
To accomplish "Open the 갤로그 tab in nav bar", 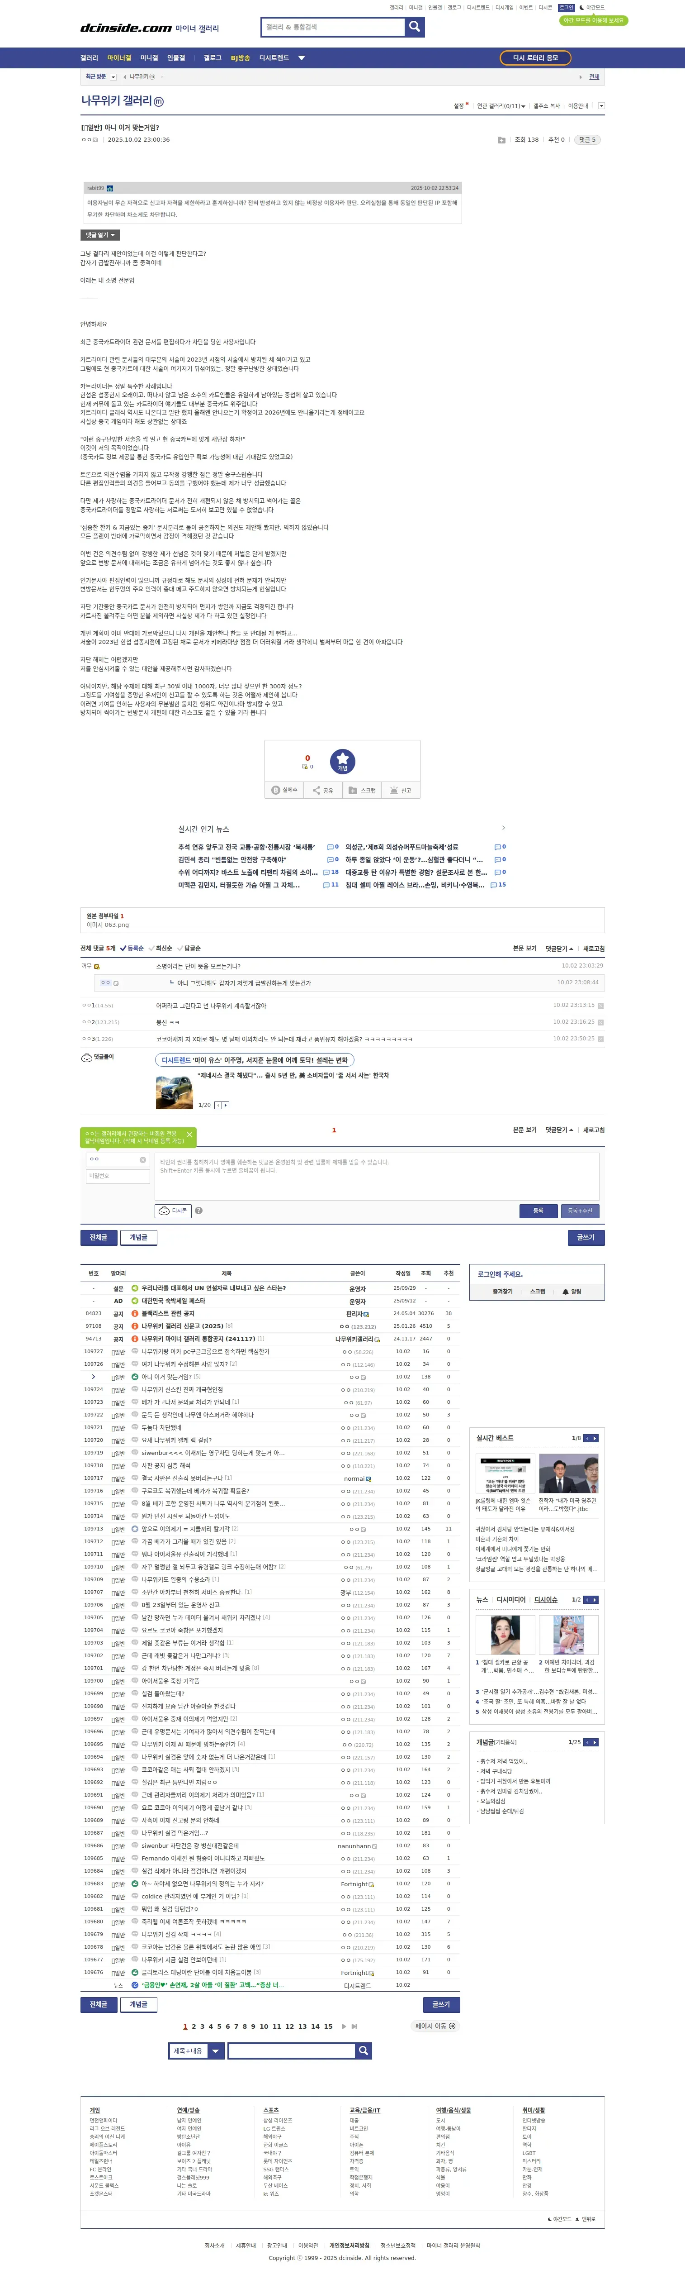I will point(213,57).
